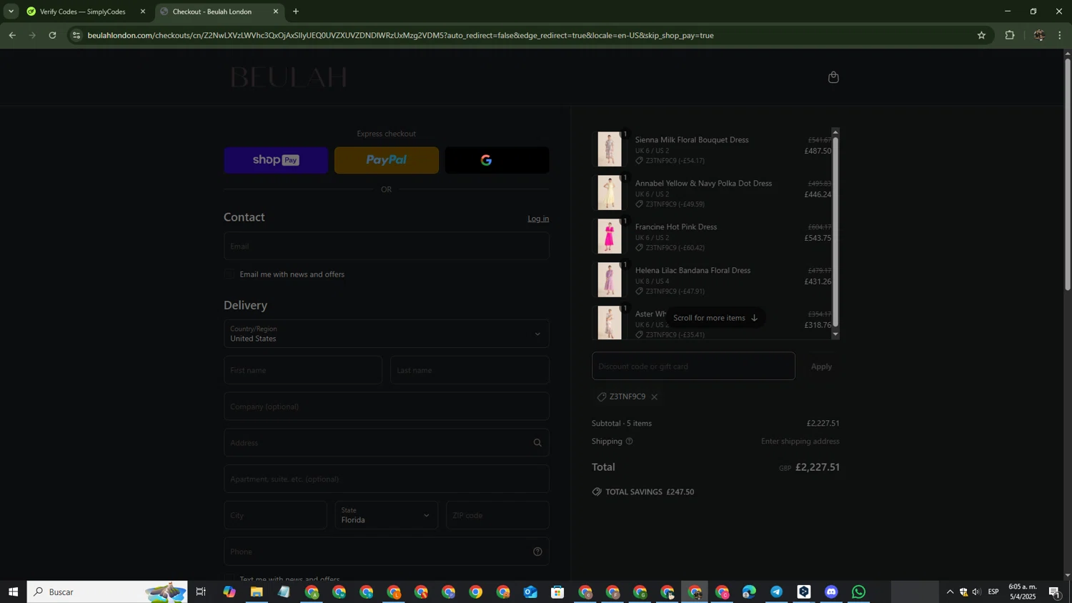Go back to the previous page
The height and width of the screenshot is (603, 1072).
(12, 35)
